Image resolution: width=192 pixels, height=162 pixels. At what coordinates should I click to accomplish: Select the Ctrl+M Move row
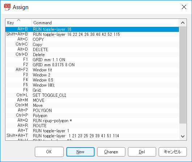click(92, 105)
